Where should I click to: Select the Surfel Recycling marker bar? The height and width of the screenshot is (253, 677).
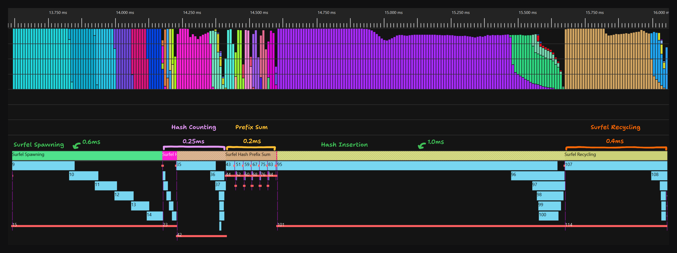(615, 155)
